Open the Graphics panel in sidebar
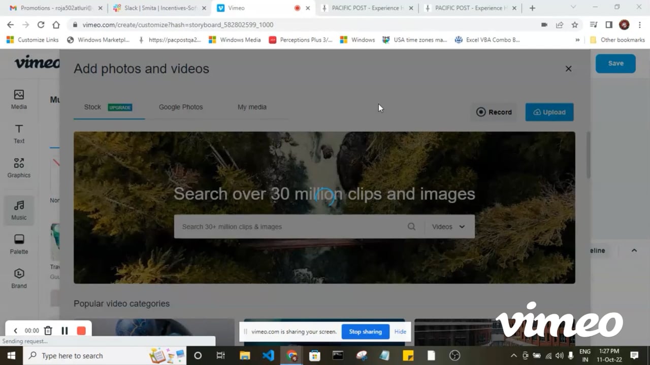Screen dimensions: 650x365 pos(19,168)
